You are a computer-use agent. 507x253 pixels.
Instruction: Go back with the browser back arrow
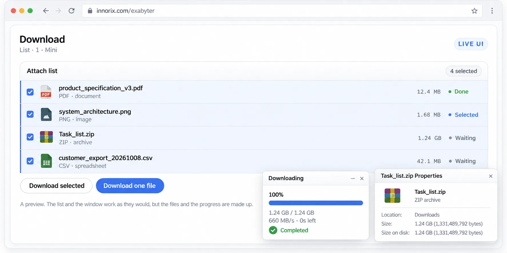click(x=46, y=11)
